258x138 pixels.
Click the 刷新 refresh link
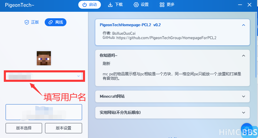[x=106, y=64]
